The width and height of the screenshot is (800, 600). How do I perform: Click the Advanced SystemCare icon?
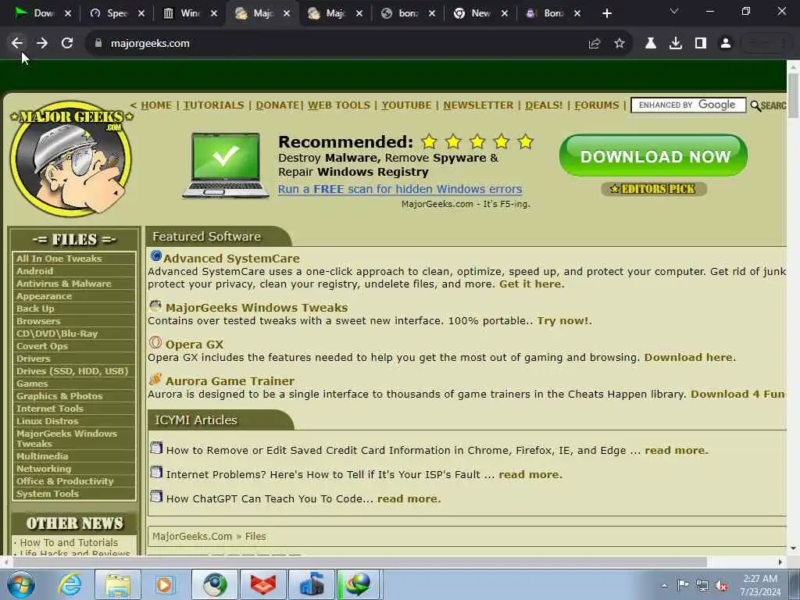tap(155, 256)
